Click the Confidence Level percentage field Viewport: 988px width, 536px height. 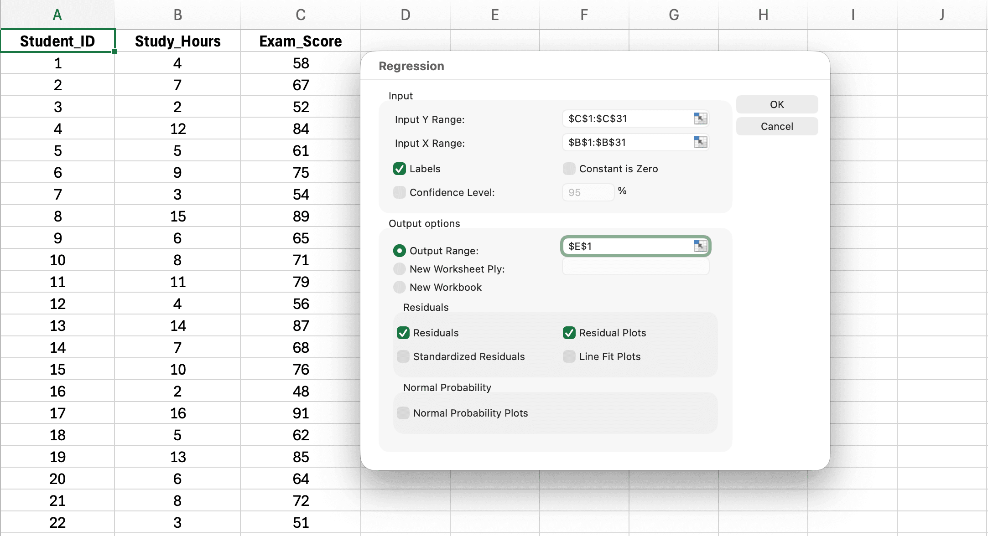[x=588, y=192]
